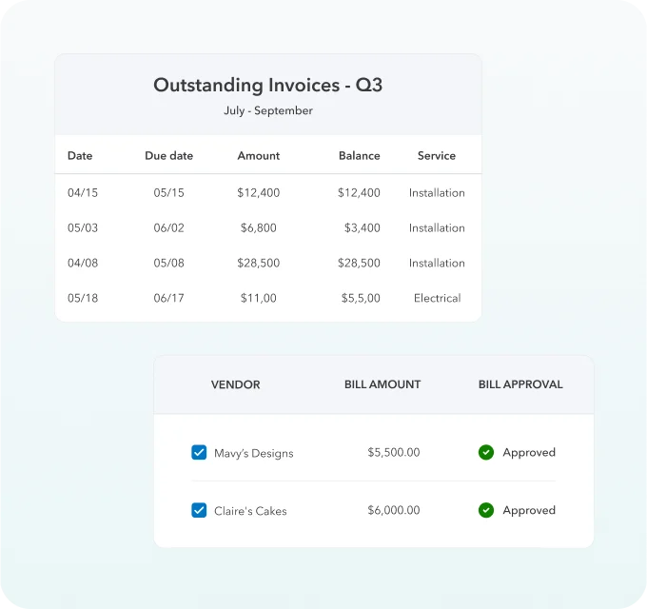Click the 05/08 due date
Viewport: 647px width, 609px height.
(x=168, y=263)
